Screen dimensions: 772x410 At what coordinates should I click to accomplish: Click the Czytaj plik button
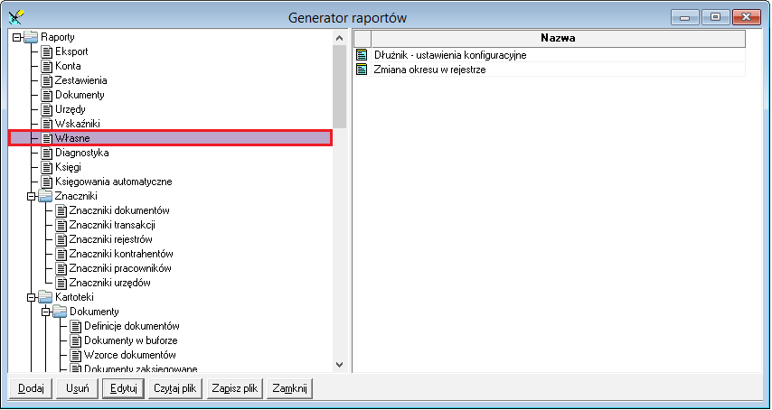click(x=175, y=388)
